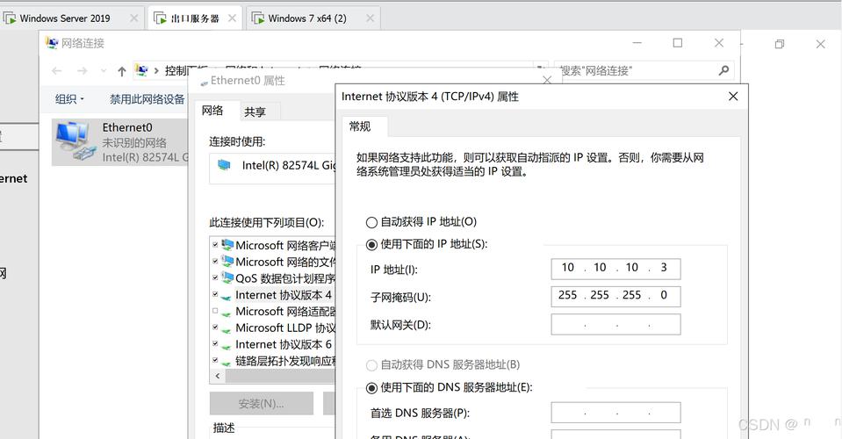The image size is (842, 439).
Task: Click the list's left scroll arrow
Action: [x=218, y=376]
